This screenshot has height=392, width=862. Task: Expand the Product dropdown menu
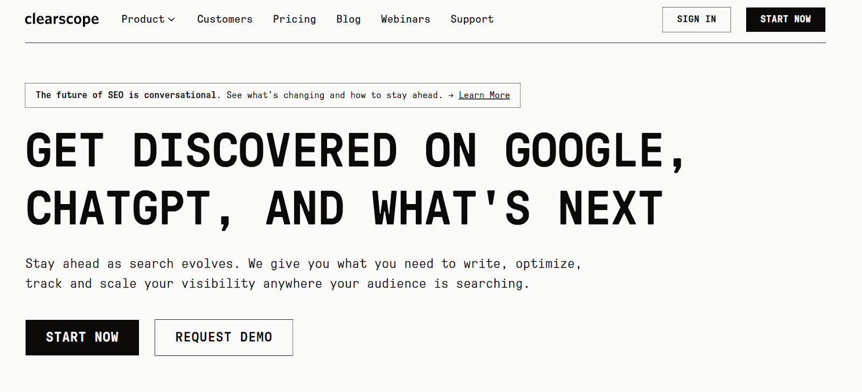point(148,19)
